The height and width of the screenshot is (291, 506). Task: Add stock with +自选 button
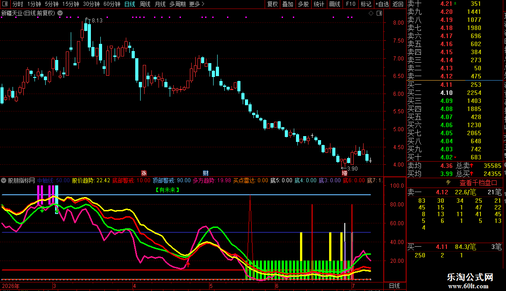pyautogui.click(x=382, y=4)
